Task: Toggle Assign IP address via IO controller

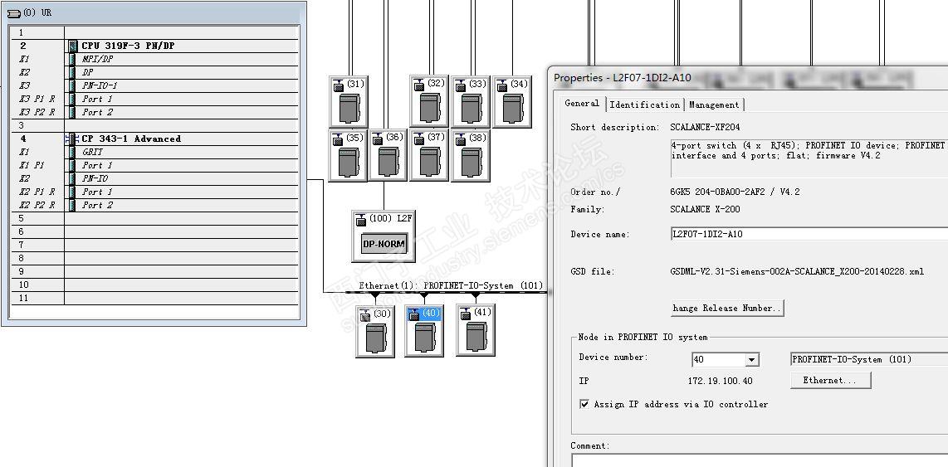Action: click(585, 405)
